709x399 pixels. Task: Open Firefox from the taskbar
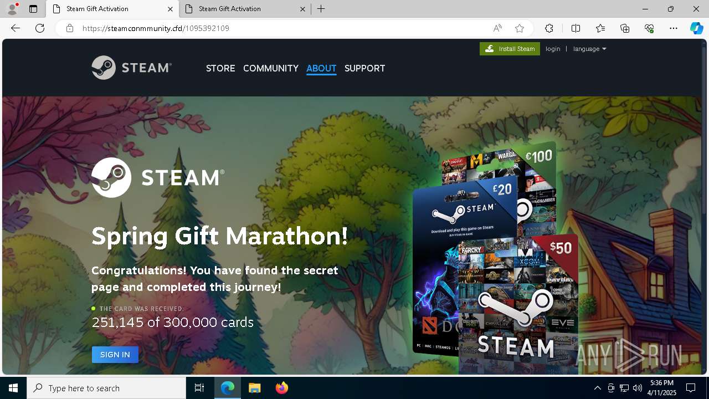(x=281, y=388)
